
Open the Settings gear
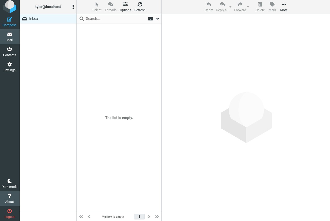click(x=10, y=64)
